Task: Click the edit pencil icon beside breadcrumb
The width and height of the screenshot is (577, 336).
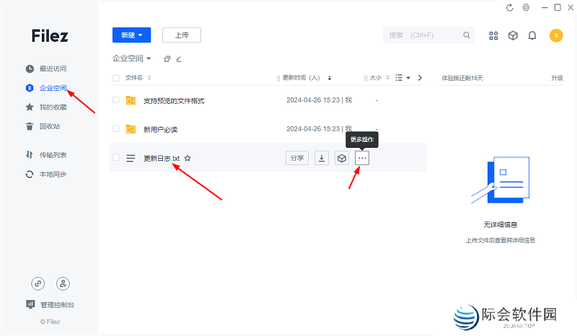Action: point(179,59)
